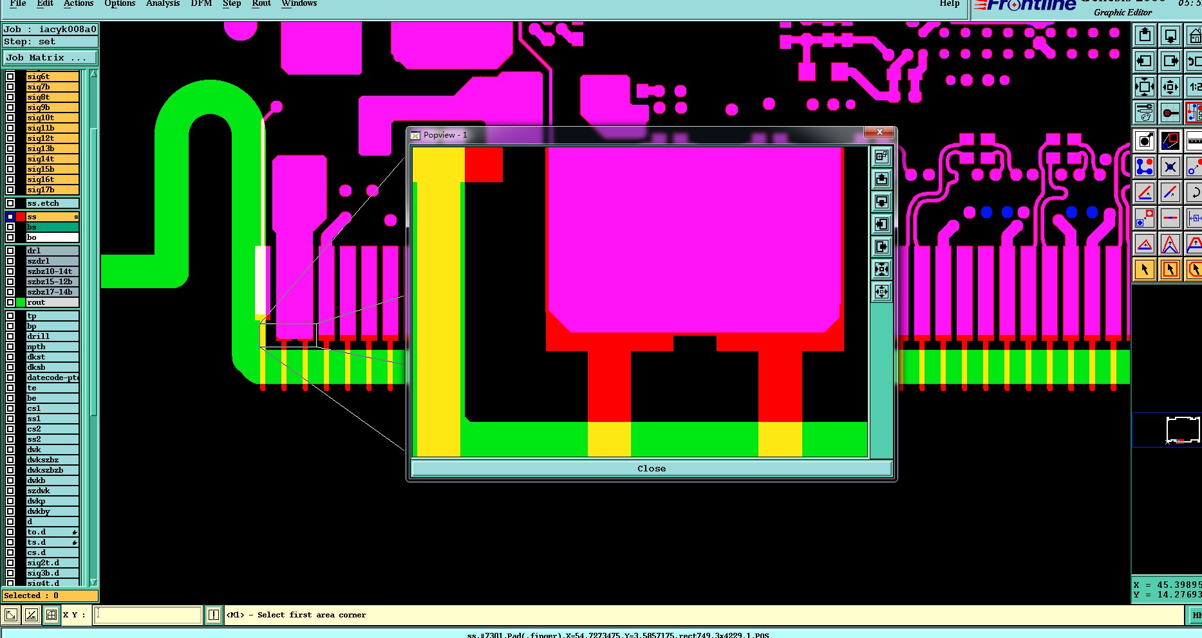Click layer list scrollbar down arrow
Viewport: 1202px width, 638px height.
(x=93, y=582)
